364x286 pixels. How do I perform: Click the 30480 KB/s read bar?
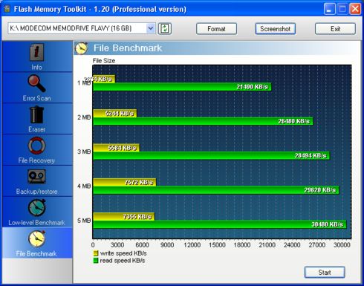point(219,224)
